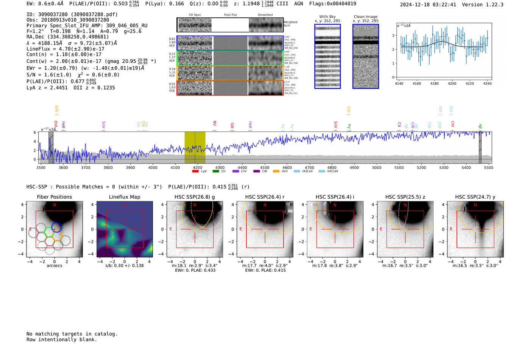This screenshot has width=530, height=360.
Task: Click the 's/b: 0.30 +/- 0.138' caption
Action: pos(125,266)
